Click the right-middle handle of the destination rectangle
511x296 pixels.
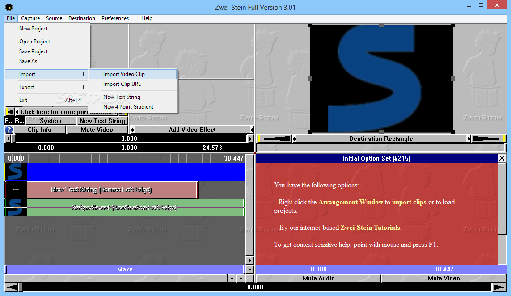453,79
